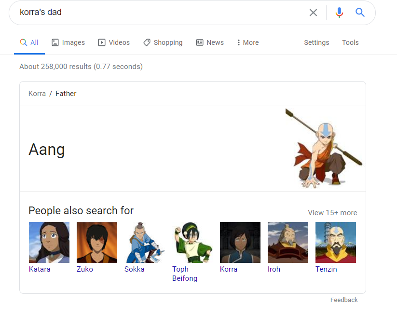This screenshot has width=397, height=317.
Task: Click the Korra breadcrumb link
Action: click(x=37, y=93)
